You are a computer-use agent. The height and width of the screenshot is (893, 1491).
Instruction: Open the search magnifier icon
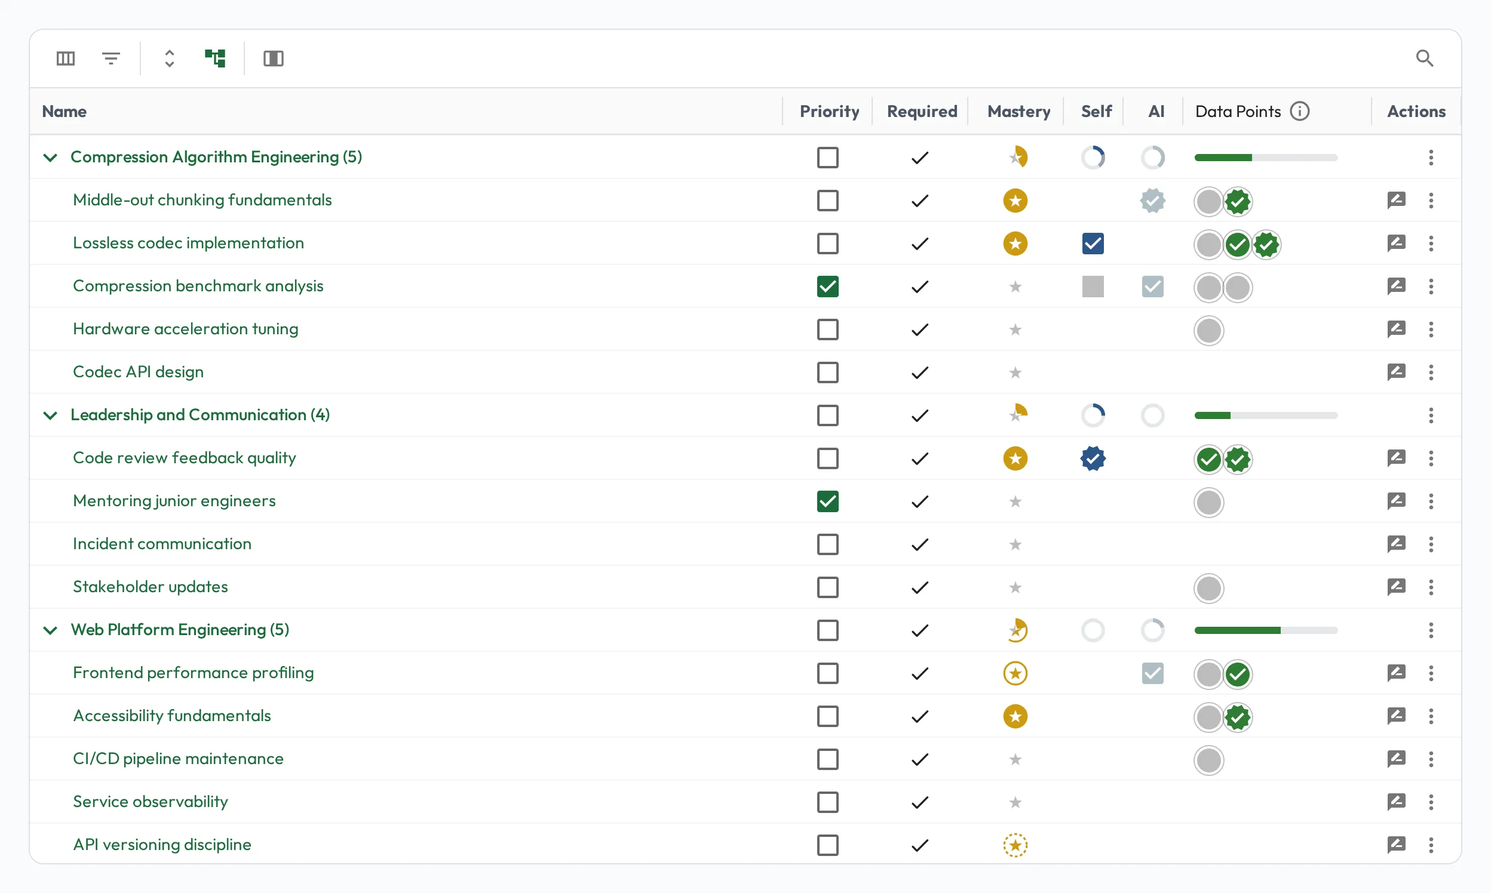(1424, 58)
